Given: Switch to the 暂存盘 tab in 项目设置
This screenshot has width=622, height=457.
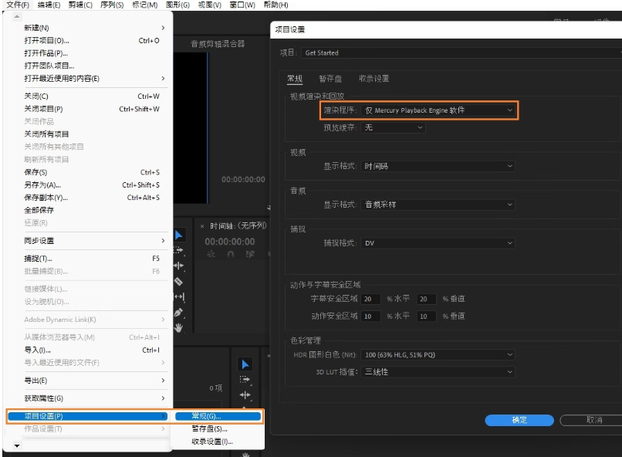Looking at the screenshot, I should point(330,79).
